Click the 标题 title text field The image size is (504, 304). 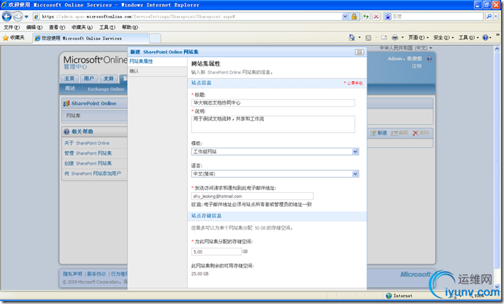(x=273, y=103)
